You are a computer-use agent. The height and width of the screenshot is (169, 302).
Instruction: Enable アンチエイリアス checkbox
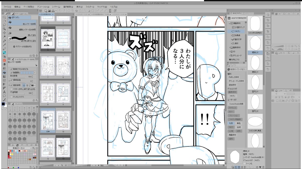(11, 97)
